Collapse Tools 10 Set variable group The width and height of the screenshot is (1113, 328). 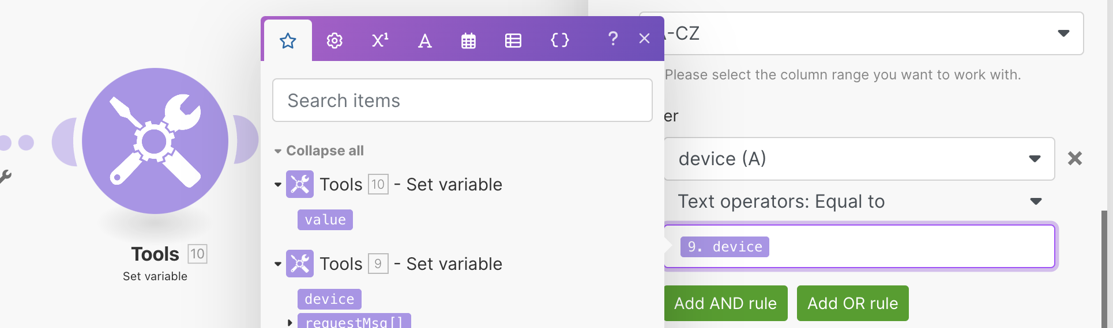[x=278, y=185]
